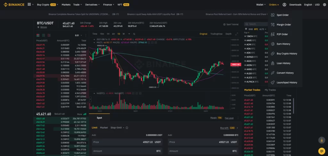Select Convert History menu item
This screenshot has width=328, height=156.
point(285,73)
